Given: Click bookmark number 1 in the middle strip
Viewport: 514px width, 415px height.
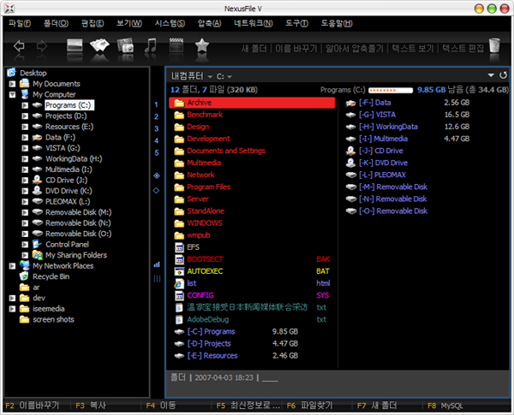Looking at the screenshot, I should [x=157, y=104].
